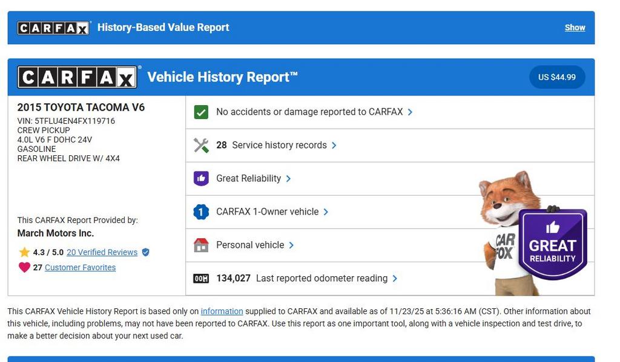Click the blue 1-Owner badge icon

coord(201,212)
